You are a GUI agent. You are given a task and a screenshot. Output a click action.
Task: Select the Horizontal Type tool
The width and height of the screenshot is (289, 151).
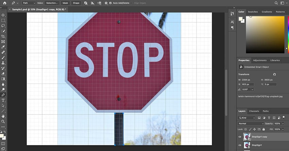click(x=3, y=100)
